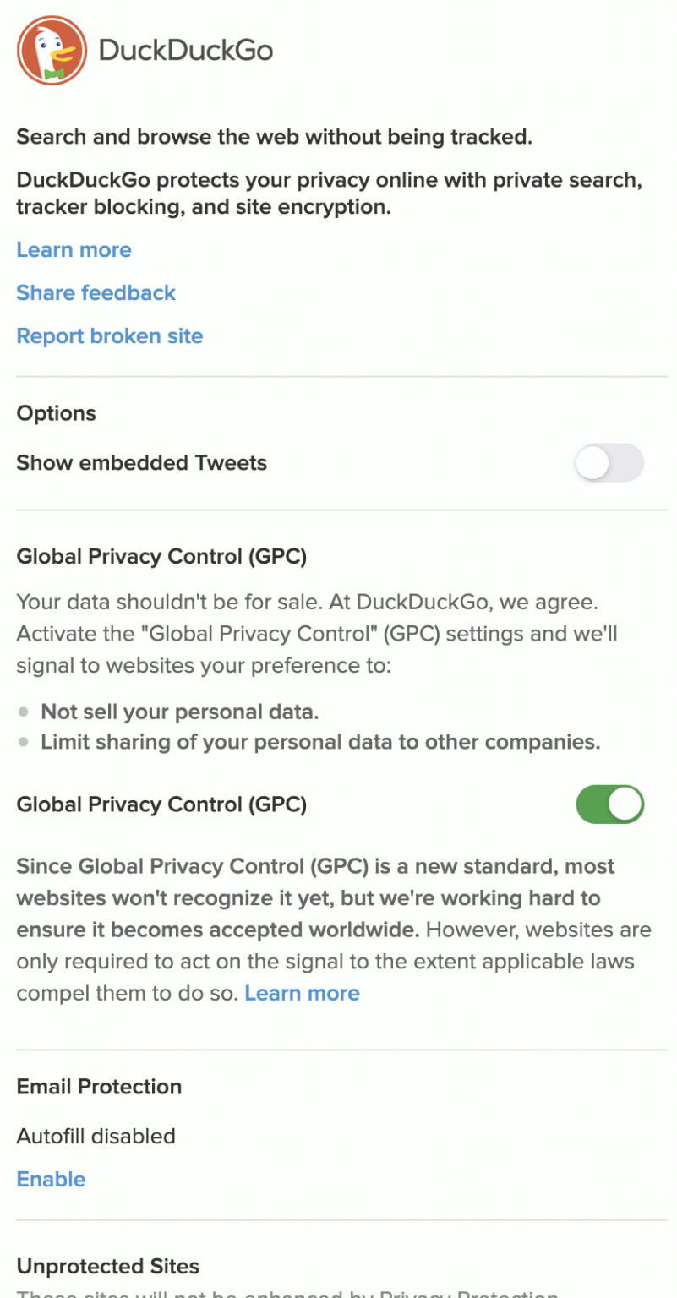Click the Email Protection heading
This screenshot has width=677, height=1298.
(99, 1086)
